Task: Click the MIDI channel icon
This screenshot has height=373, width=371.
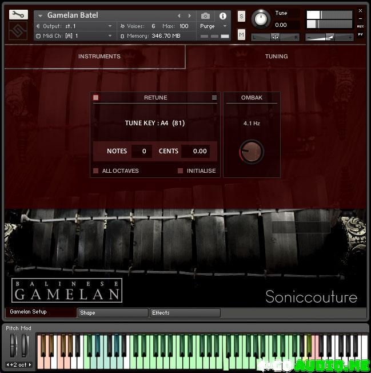Action: tap(38, 36)
